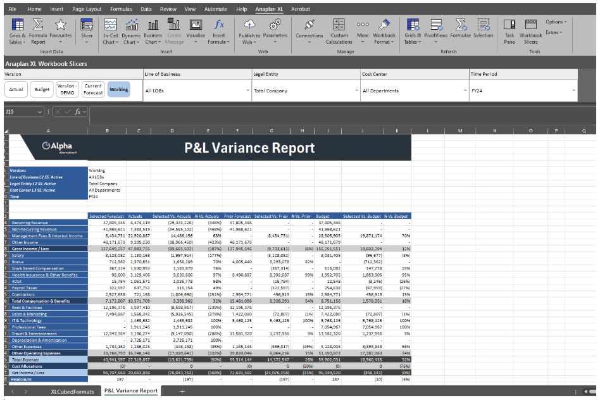Click the Prior Forecast column header
600x400 pixels.
[x=237, y=216]
